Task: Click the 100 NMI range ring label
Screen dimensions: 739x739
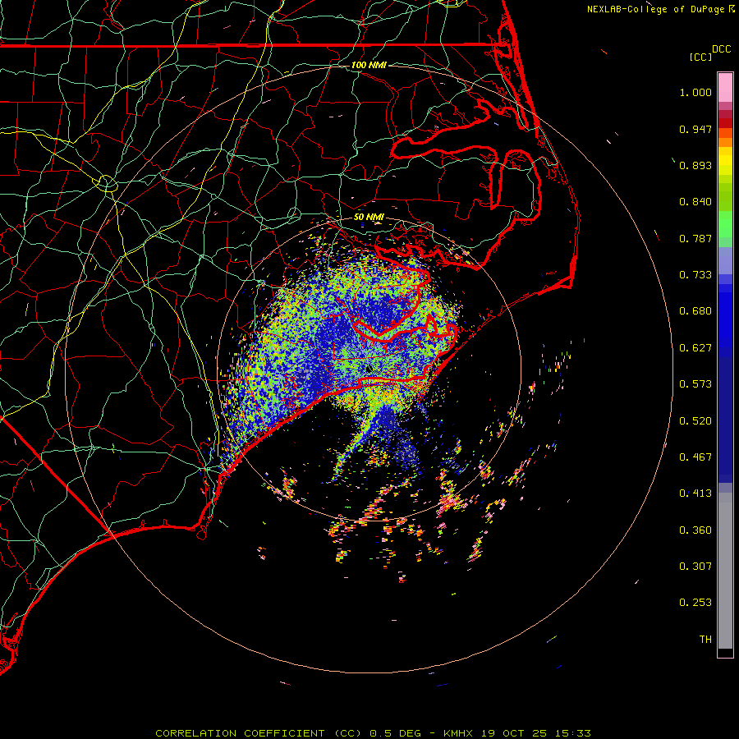Action: click(369, 65)
